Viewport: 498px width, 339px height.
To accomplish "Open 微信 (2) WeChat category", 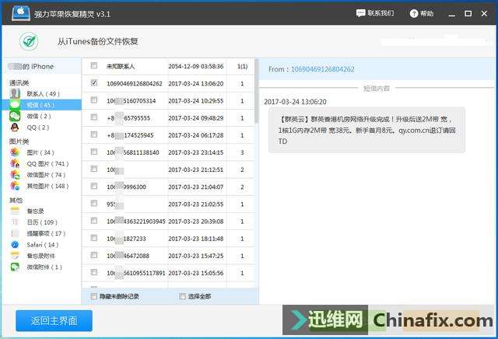I will pyautogui.click(x=39, y=116).
